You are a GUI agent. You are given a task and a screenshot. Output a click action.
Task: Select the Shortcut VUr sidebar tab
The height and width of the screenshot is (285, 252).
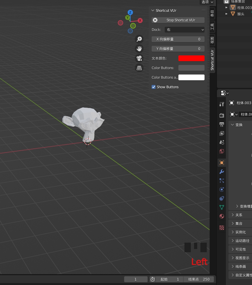(212, 60)
